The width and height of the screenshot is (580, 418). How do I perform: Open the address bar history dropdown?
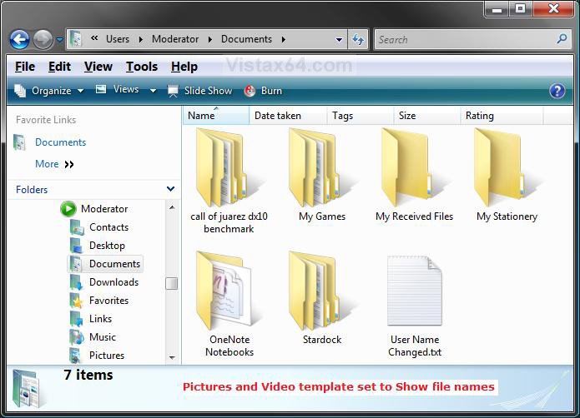(x=340, y=39)
